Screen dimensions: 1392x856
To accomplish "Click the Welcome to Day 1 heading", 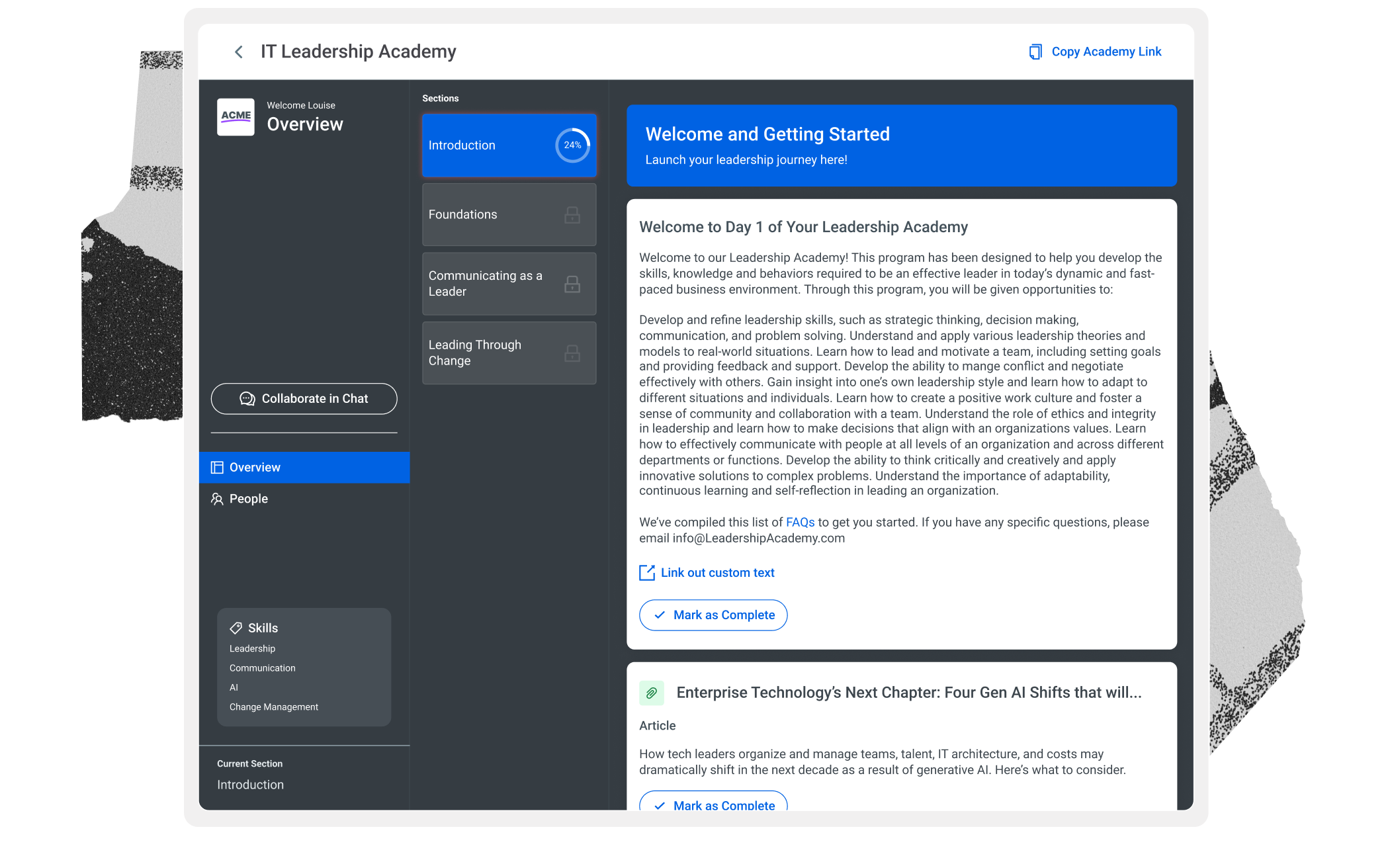I will tap(803, 227).
